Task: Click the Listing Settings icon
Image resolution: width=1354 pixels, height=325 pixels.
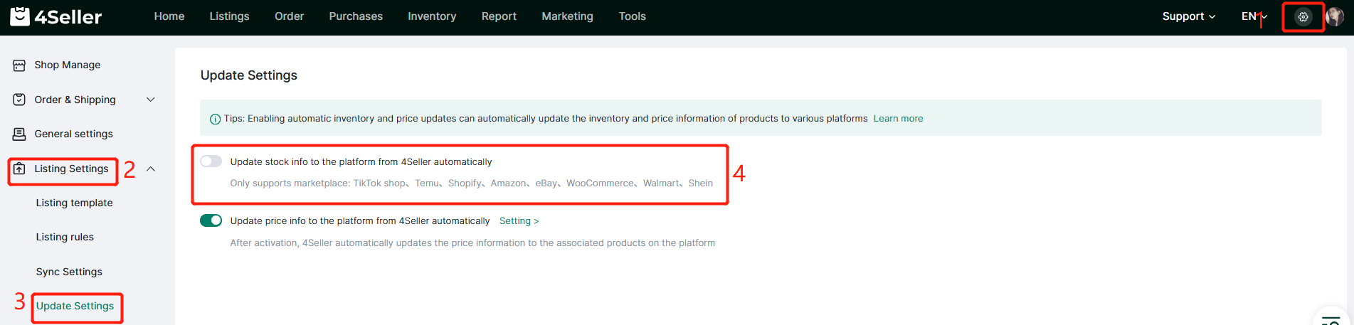Action: coord(19,169)
